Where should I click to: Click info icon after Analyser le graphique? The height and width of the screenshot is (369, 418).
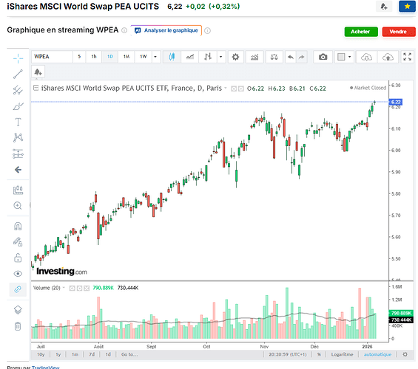(207, 31)
